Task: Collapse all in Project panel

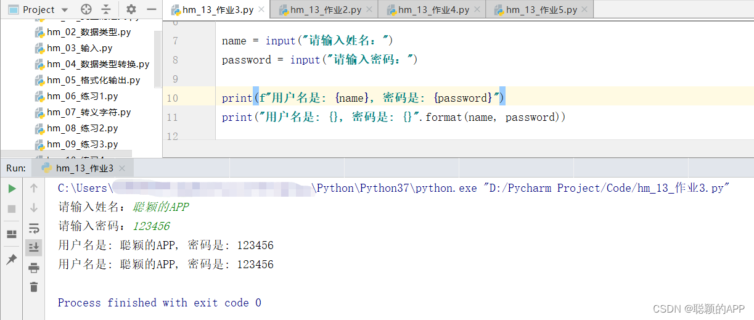Action: pyautogui.click(x=107, y=9)
